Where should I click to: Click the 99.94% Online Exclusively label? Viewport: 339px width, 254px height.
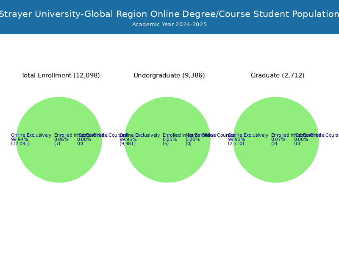point(19,140)
